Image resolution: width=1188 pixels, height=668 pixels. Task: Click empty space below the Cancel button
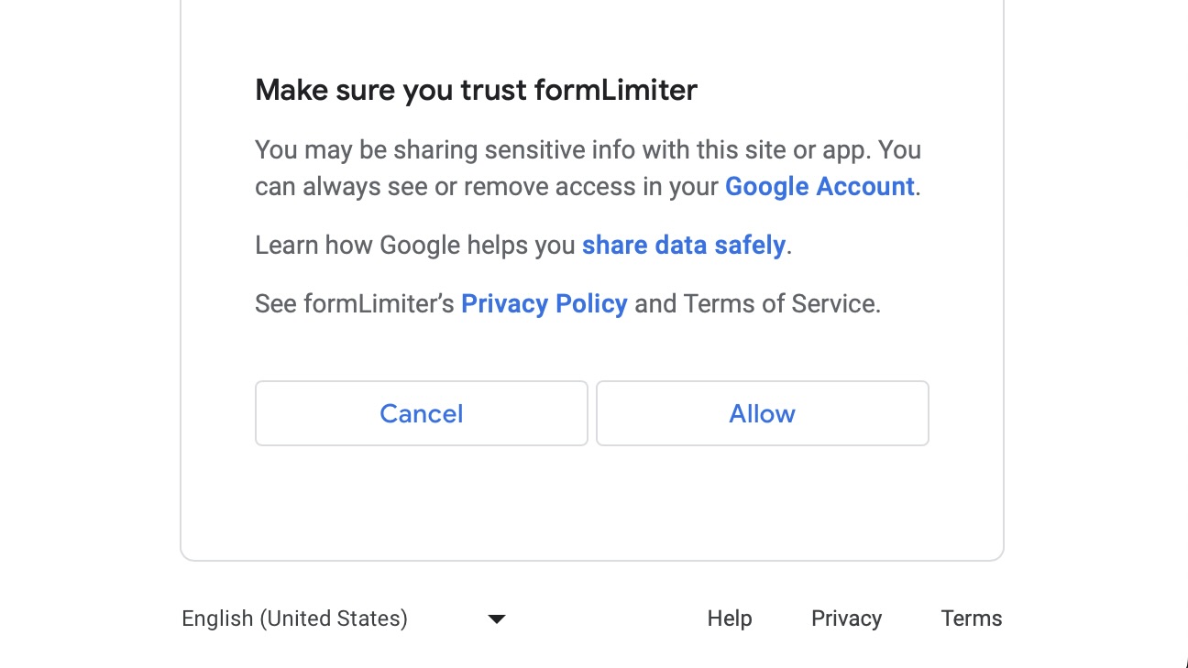(x=421, y=499)
